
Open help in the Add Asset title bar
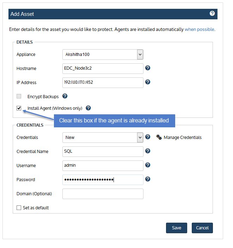[x=212, y=13]
